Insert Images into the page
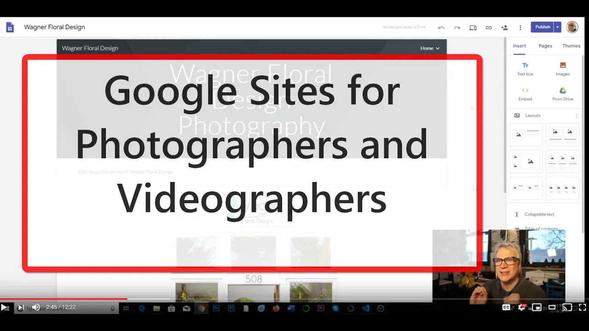Image resolution: width=589 pixels, height=331 pixels. pos(562,69)
